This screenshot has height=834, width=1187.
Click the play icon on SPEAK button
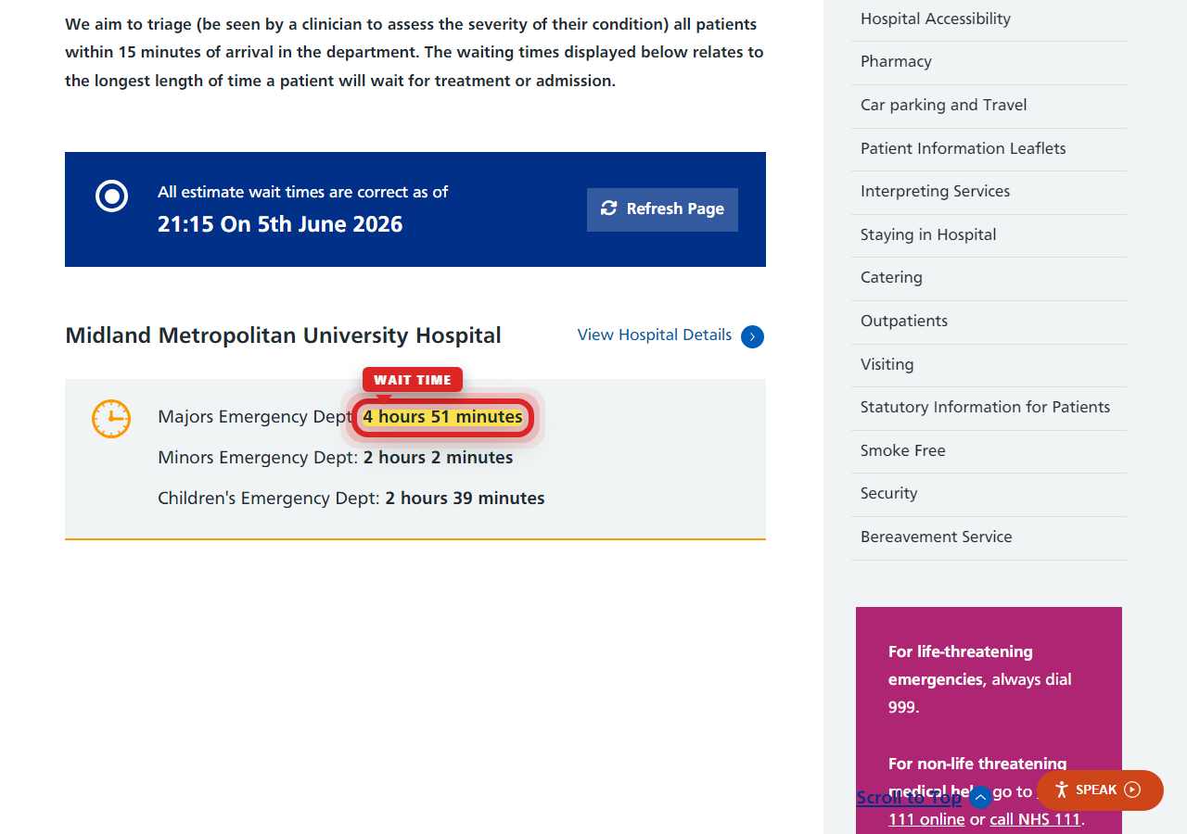tap(1132, 790)
